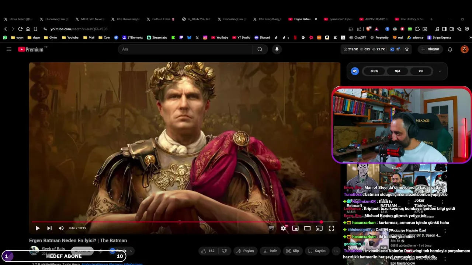This screenshot has height=265, width=472.
Task: Expand the vidIQ score panel chevron
Action: coord(440,71)
